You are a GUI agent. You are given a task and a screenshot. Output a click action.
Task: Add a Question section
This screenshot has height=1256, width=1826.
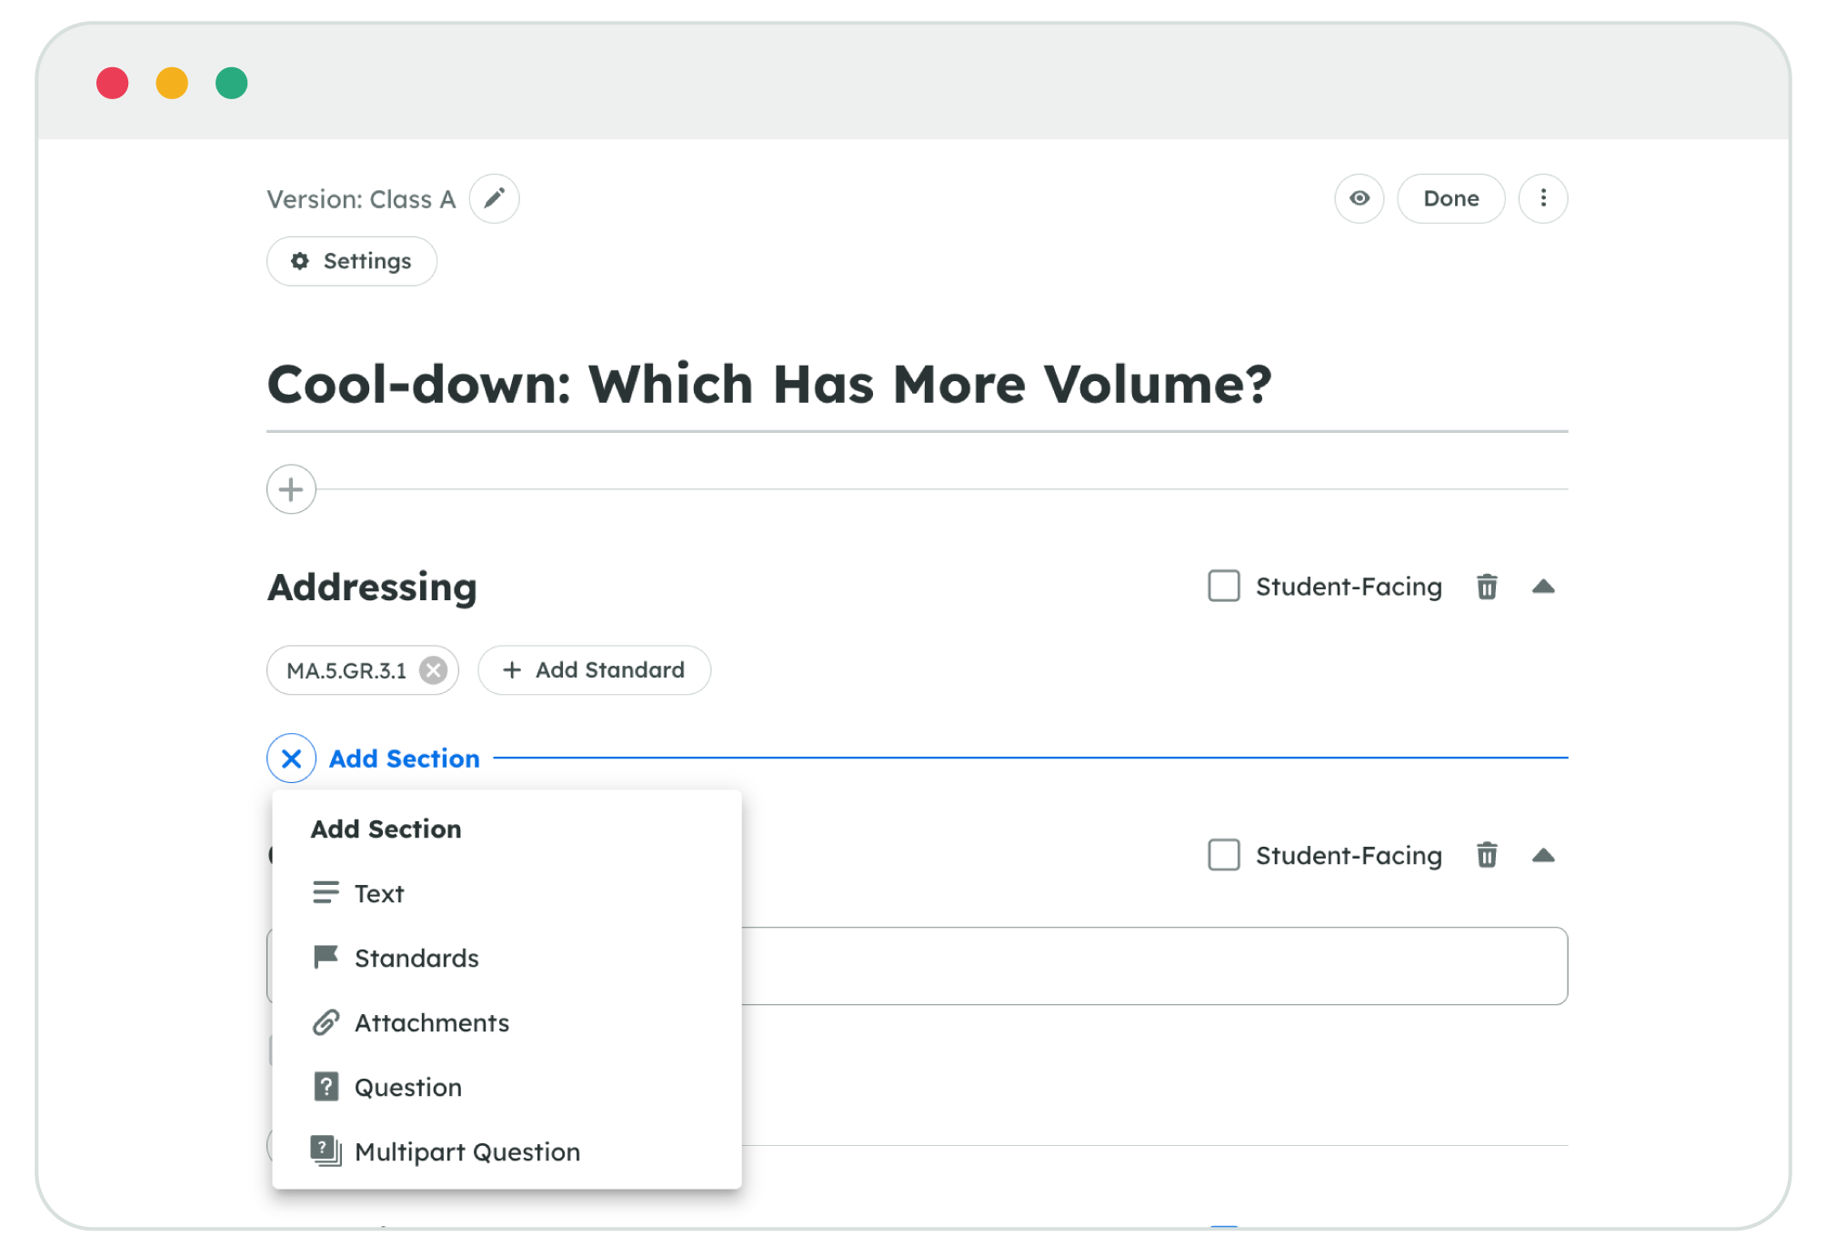click(407, 1087)
